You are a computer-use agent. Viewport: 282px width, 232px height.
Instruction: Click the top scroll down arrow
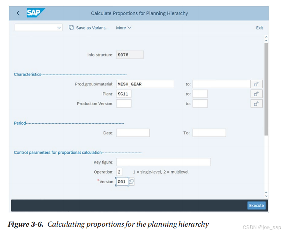point(266,41)
